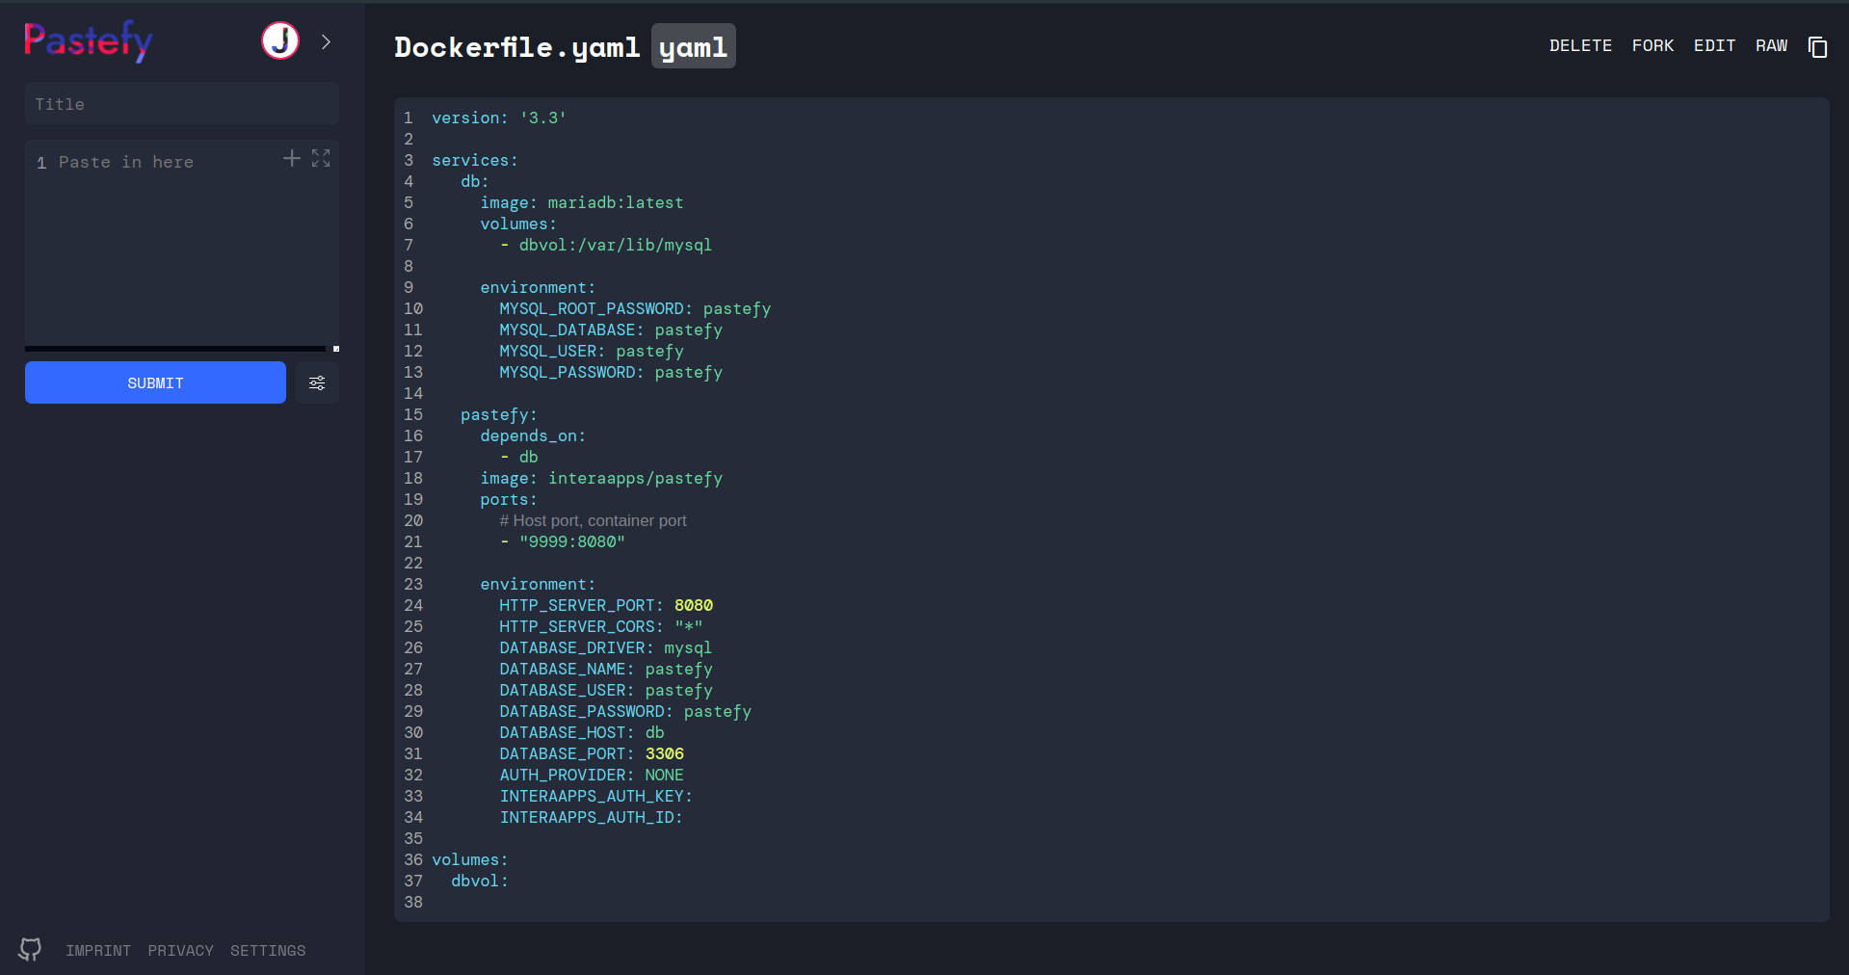This screenshot has height=975, width=1849.
Task: Open the RAW view of the paste
Action: tap(1771, 45)
